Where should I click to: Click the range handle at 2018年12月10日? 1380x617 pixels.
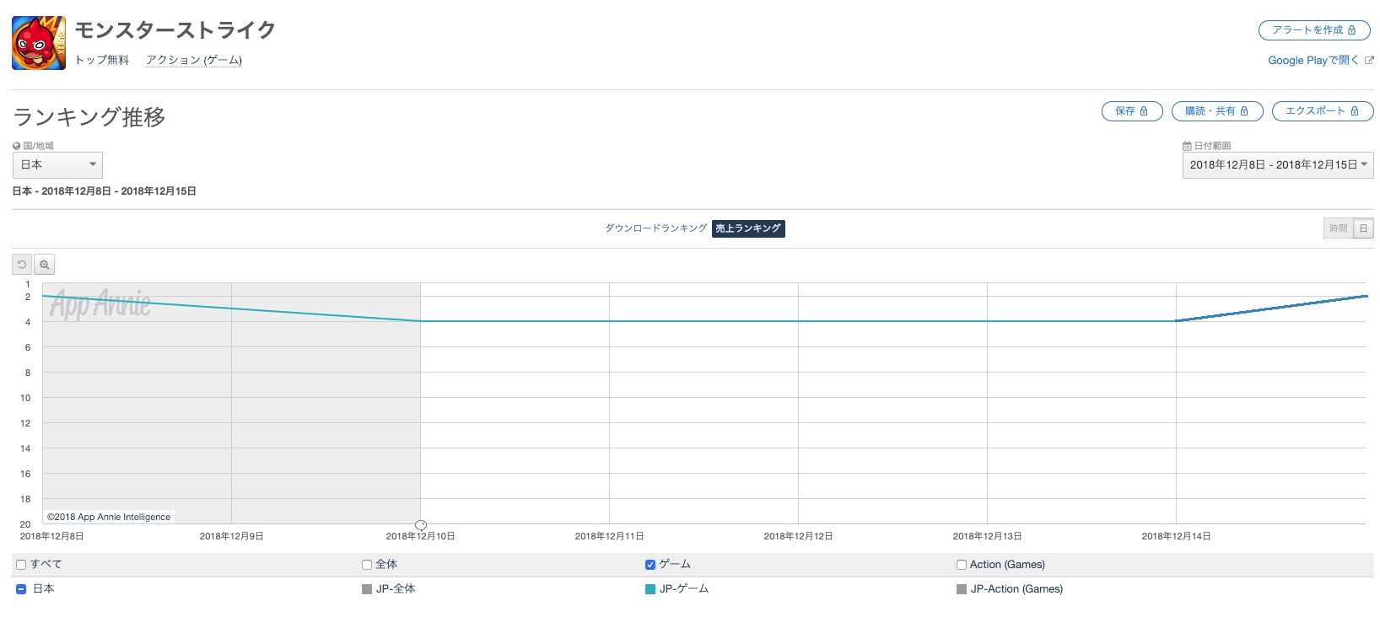(421, 525)
